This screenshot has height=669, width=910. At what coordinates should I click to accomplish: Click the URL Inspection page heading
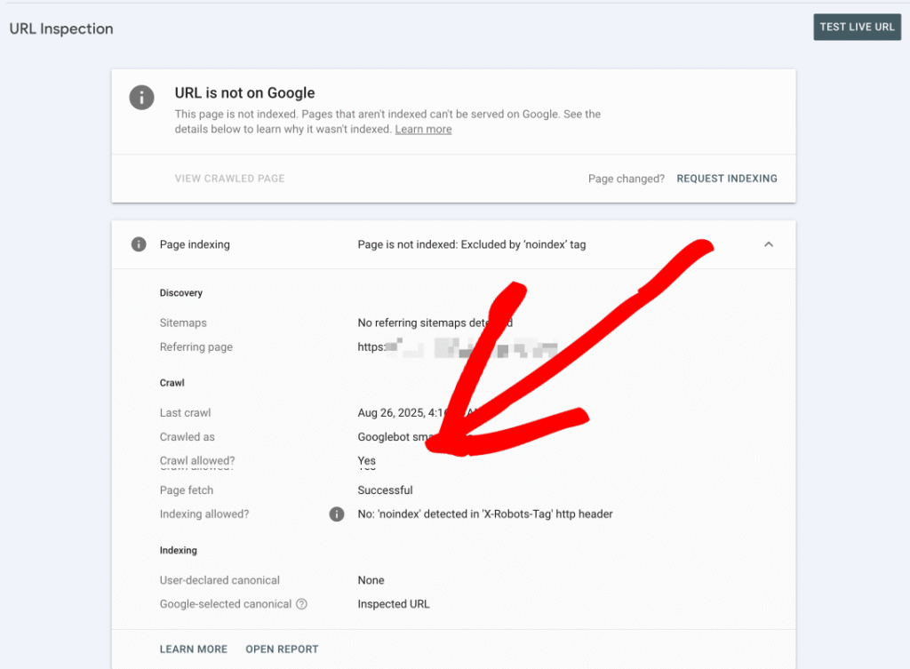(x=61, y=28)
